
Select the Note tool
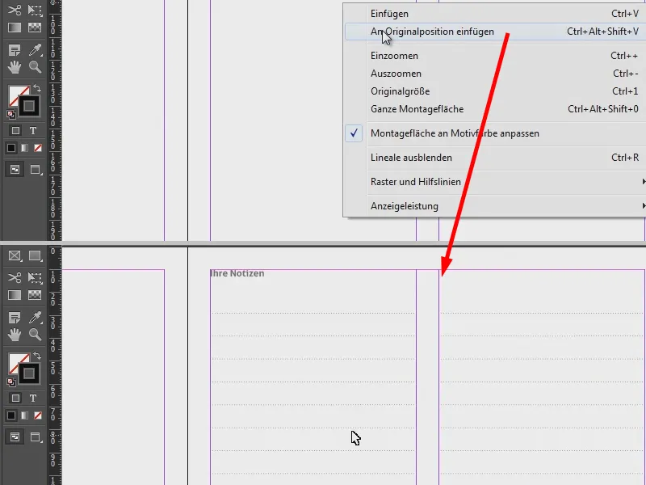(x=15, y=49)
